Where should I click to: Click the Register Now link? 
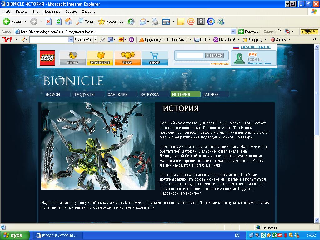(x=259, y=63)
